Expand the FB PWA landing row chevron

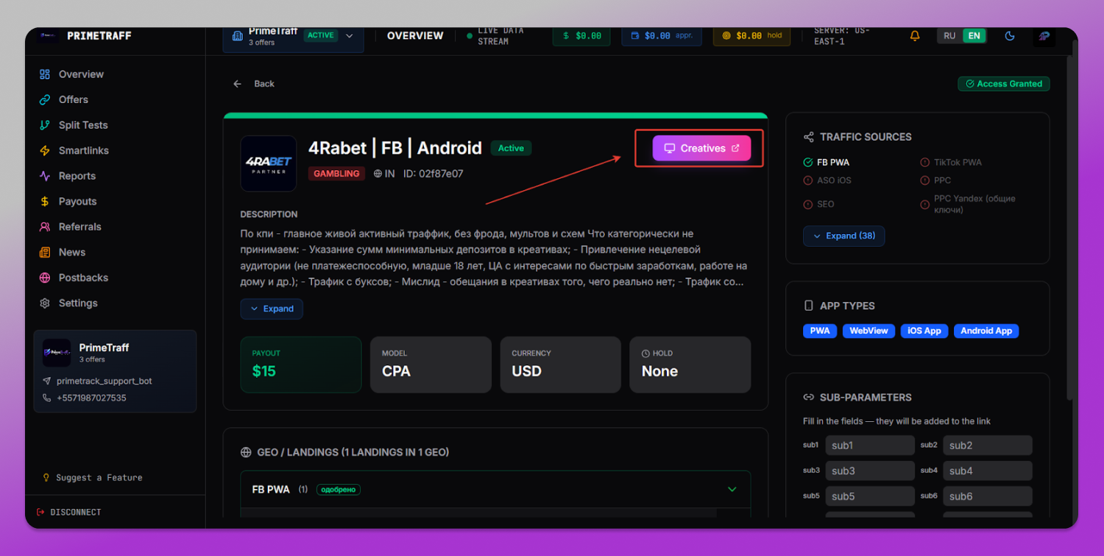click(x=732, y=489)
